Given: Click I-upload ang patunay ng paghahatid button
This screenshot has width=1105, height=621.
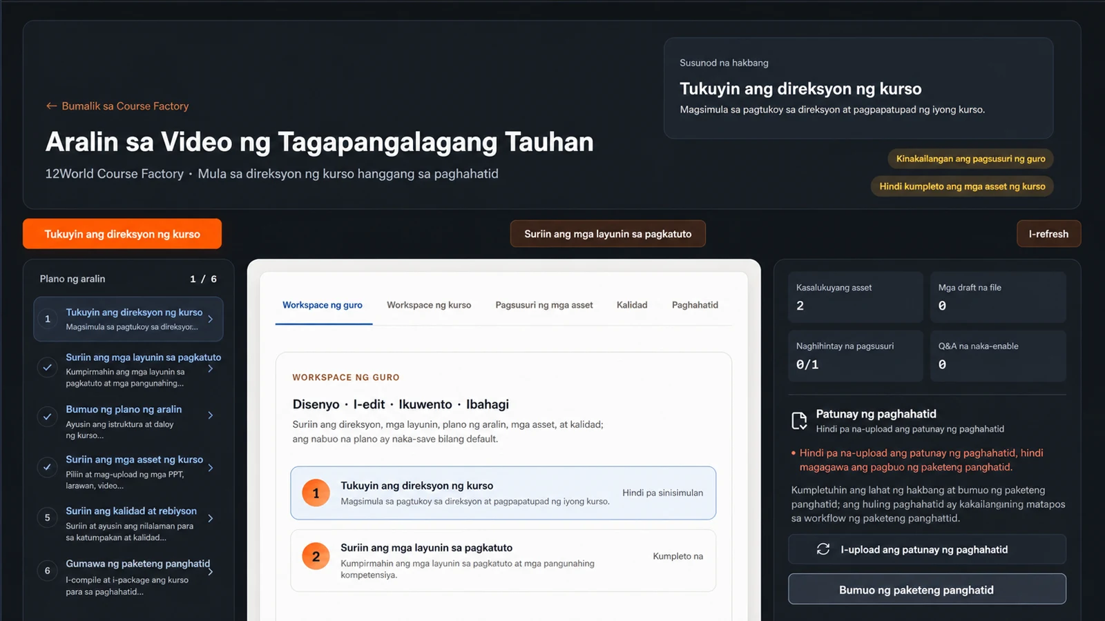Looking at the screenshot, I should tap(927, 549).
